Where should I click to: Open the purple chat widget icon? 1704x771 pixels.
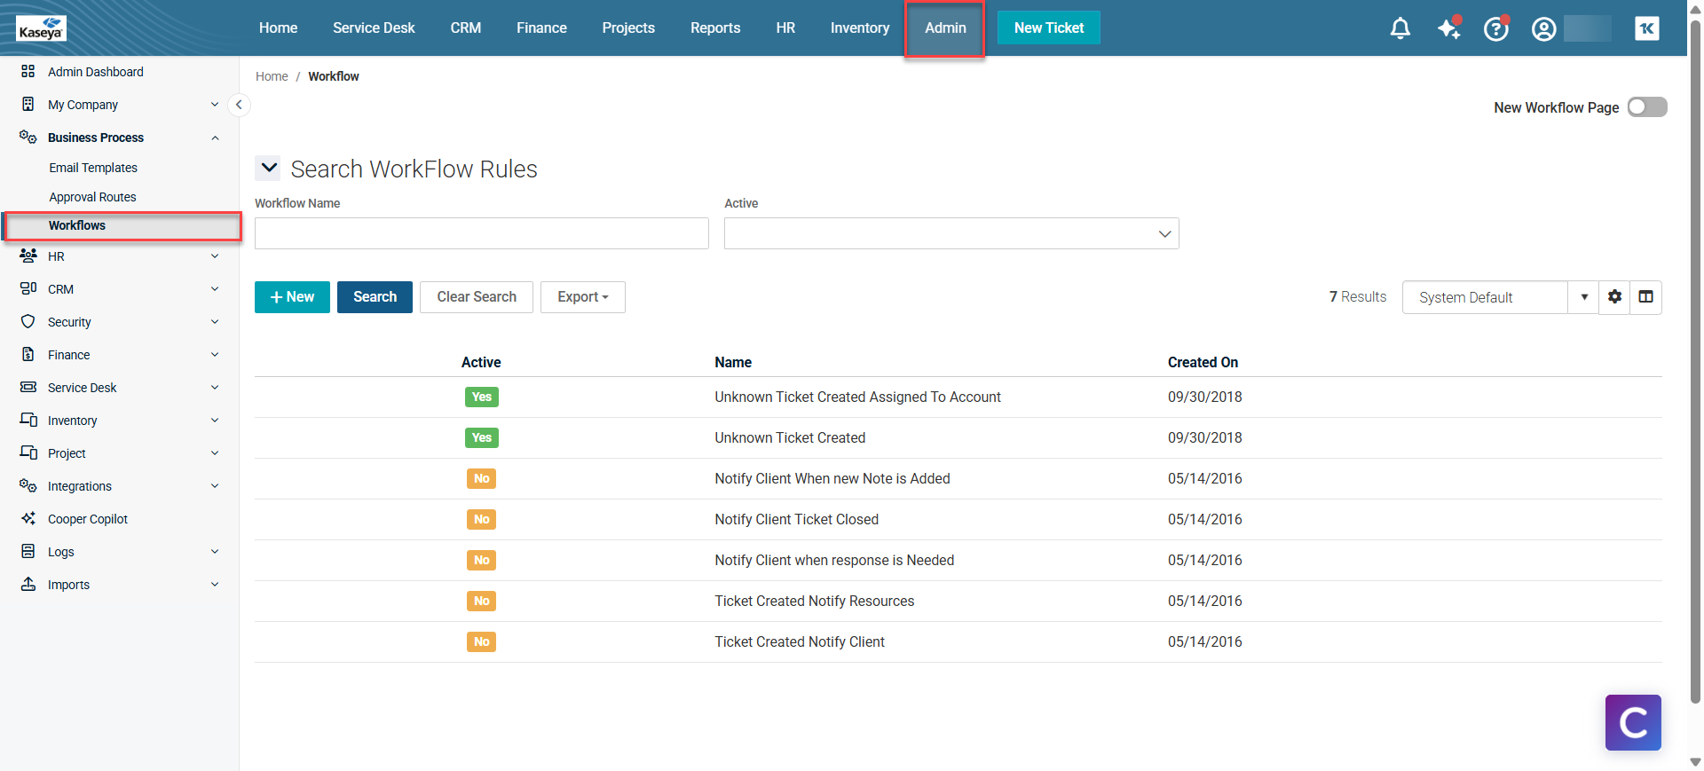click(x=1632, y=722)
